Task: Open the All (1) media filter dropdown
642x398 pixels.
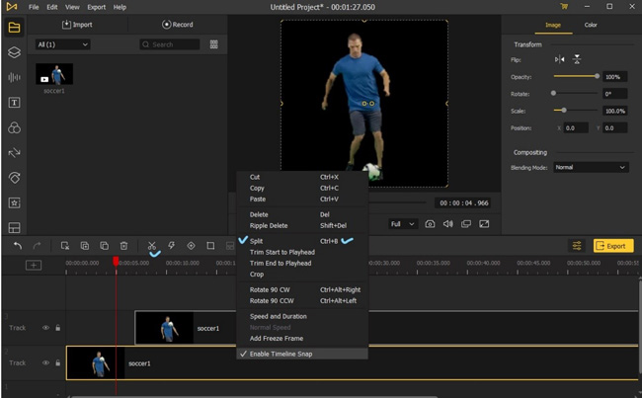Action: click(x=62, y=44)
